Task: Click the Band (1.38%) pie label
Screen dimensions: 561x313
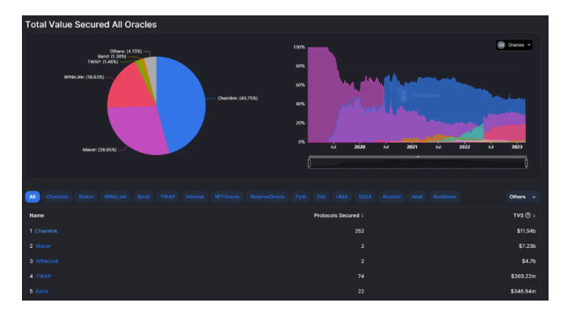Action: [x=112, y=56]
